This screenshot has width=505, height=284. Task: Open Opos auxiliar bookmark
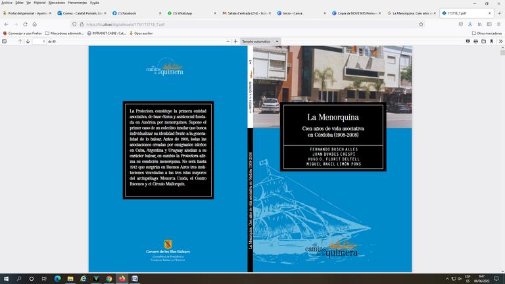coord(141,33)
